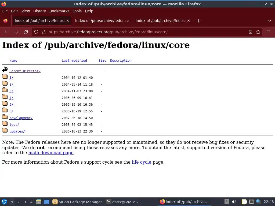Switch to dartz@VM3 terminal window
Image resolution: width=275 pixels, height=206 pixels.
tap(123, 202)
